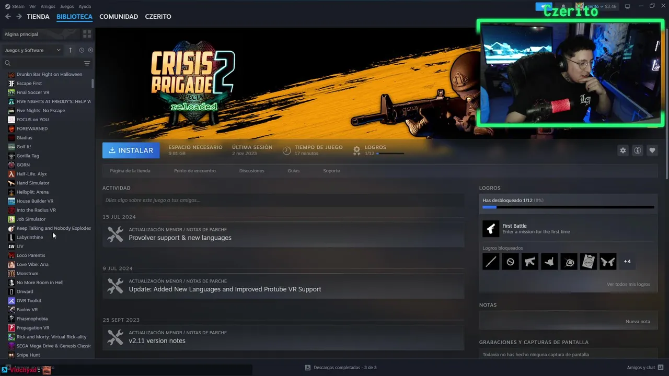
Task: Click the +4 more achievements badge
Action: tap(627, 262)
